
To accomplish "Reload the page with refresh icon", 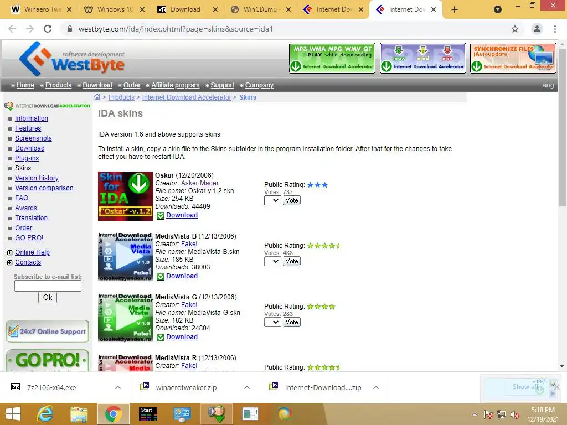I will tap(48, 29).
